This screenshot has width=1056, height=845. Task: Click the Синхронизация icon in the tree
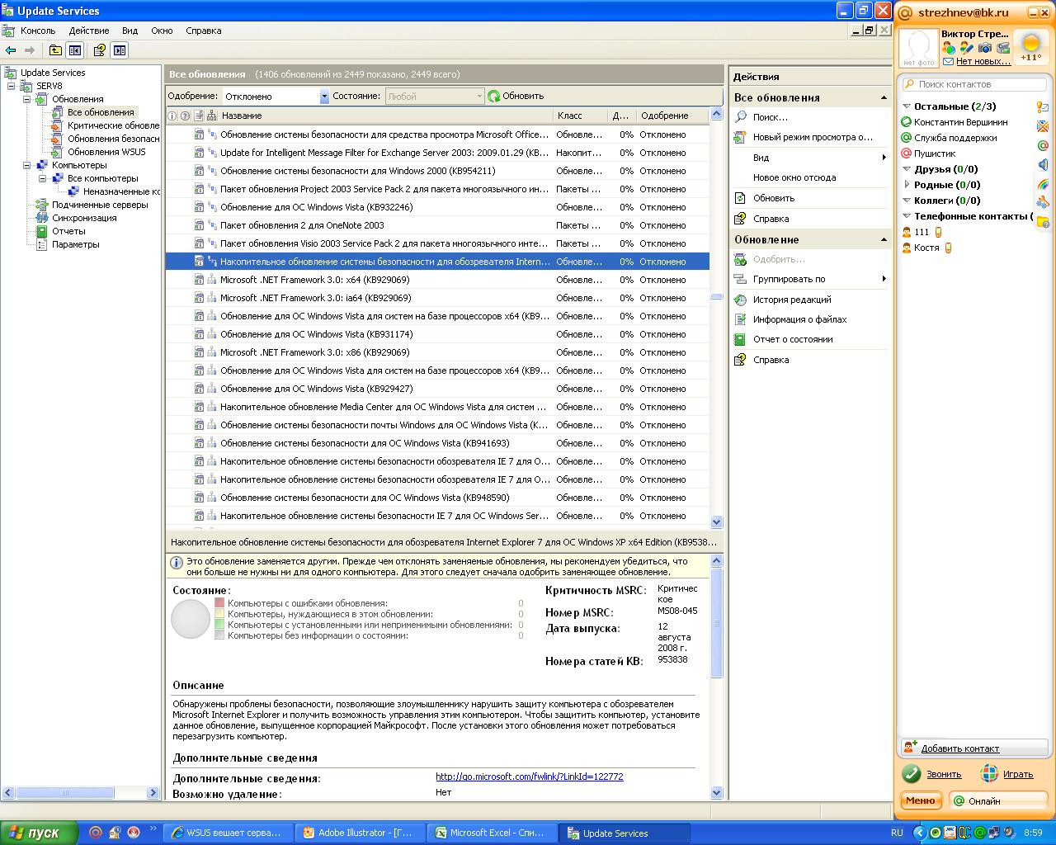[x=42, y=218]
